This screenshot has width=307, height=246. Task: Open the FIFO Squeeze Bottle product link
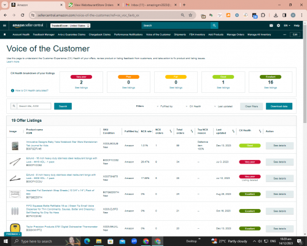pyautogui.click(x=61, y=209)
